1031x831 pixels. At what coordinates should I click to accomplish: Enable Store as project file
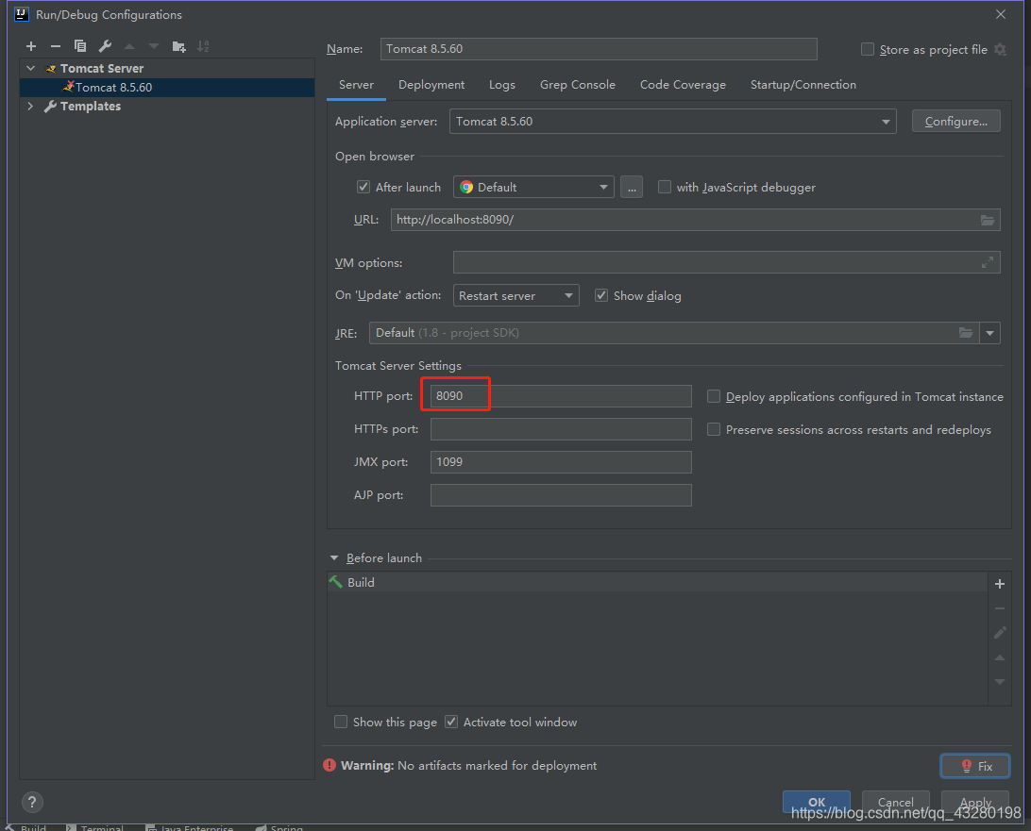pyautogui.click(x=868, y=49)
